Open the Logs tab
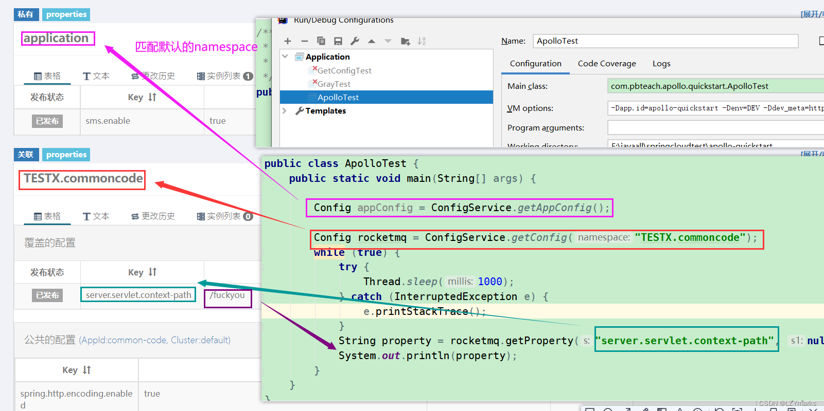The image size is (824, 411). point(661,64)
